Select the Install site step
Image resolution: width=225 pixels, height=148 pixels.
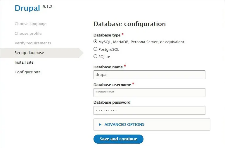click(x=24, y=62)
